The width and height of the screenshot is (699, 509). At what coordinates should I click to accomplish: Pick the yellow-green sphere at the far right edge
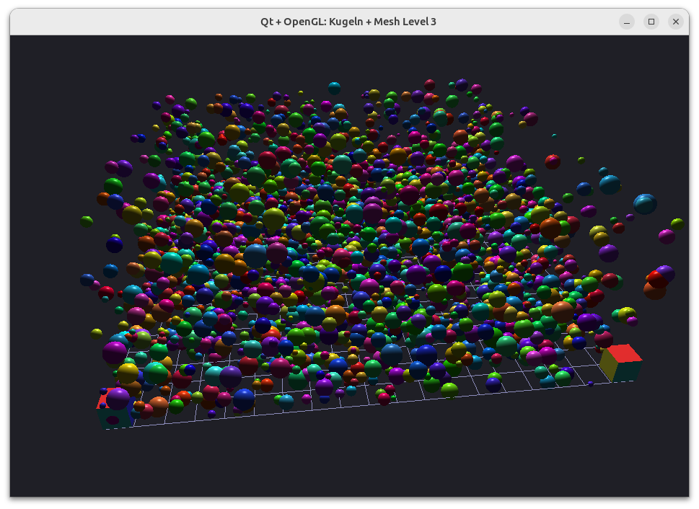(x=677, y=223)
